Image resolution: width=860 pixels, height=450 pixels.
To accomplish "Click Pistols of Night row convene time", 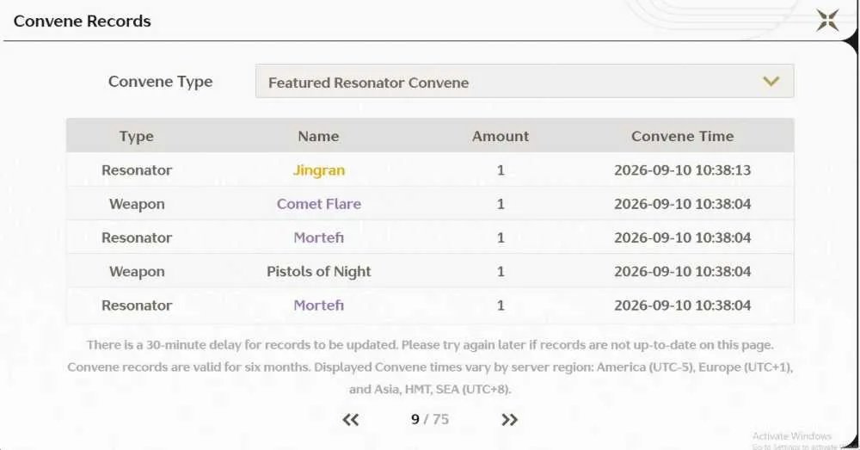I will pyautogui.click(x=682, y=272).
